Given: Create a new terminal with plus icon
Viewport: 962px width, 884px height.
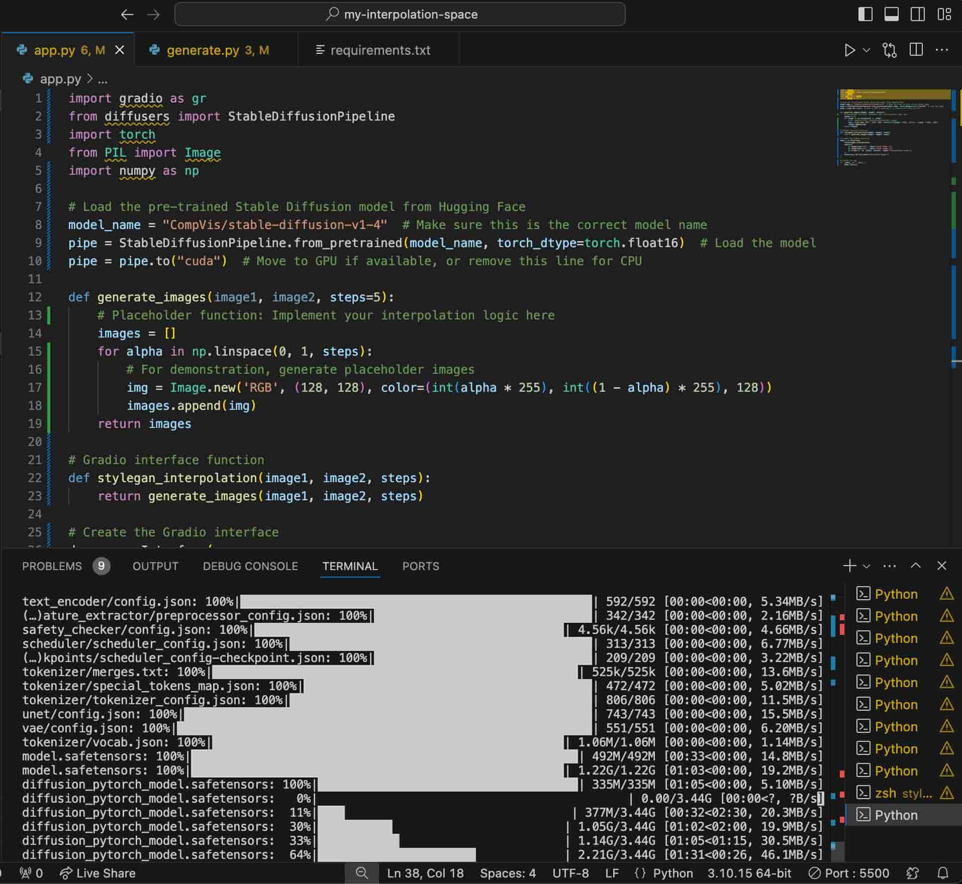Looking at the screenshot, I should (849, 566).
